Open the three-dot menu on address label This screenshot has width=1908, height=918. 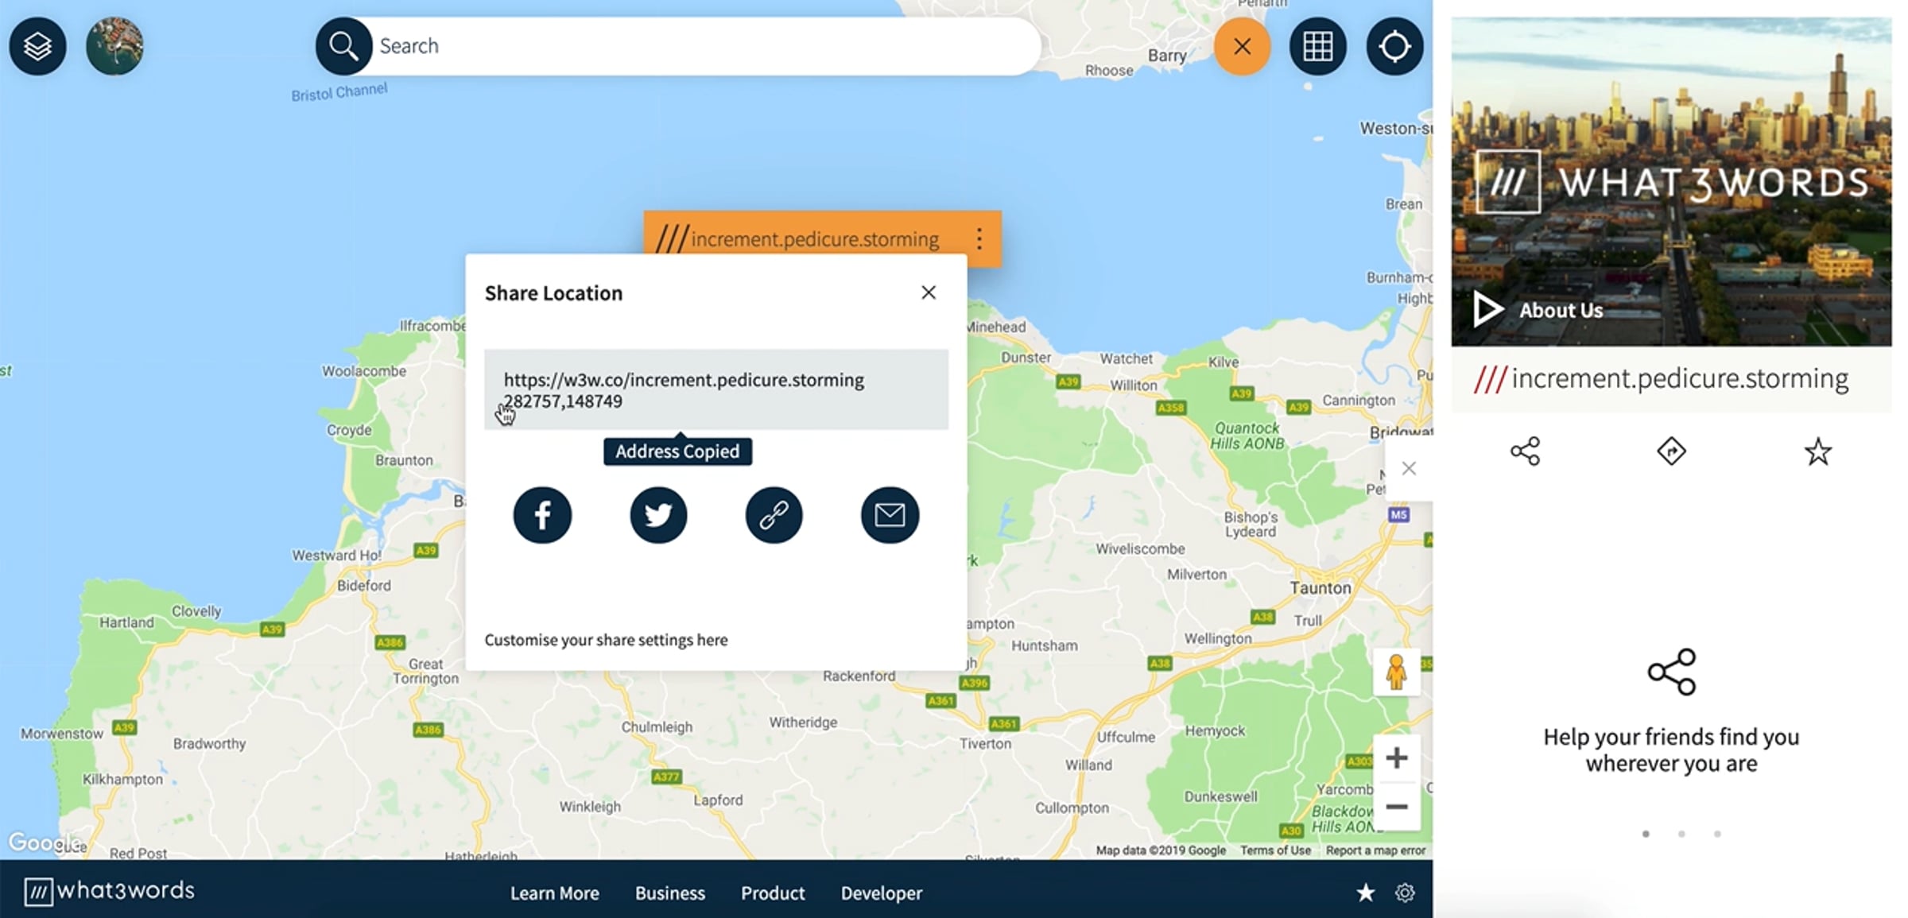(979, 238)
